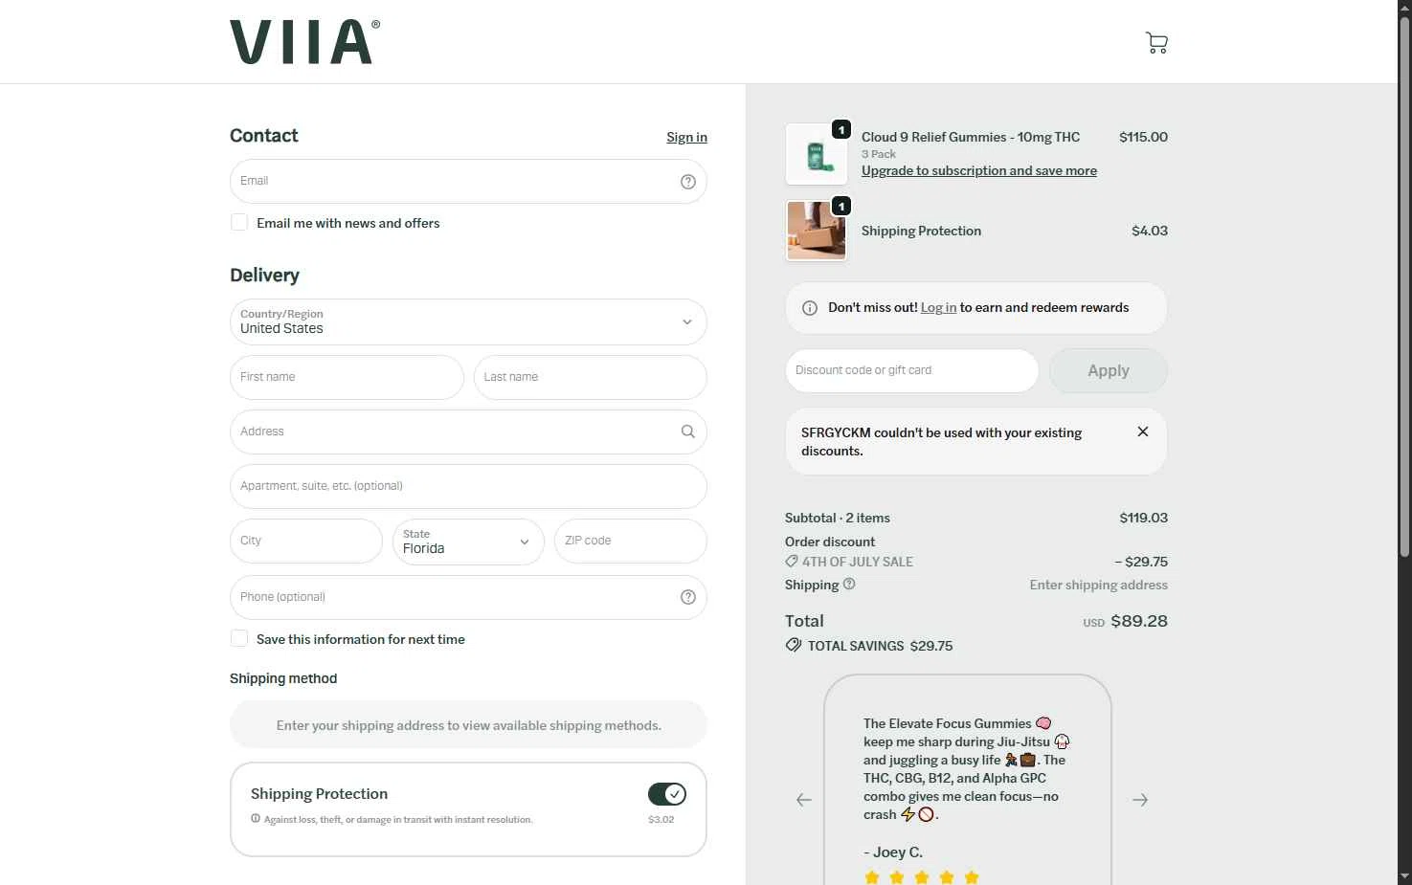Show the next customer review
The height and width of the screenshot is (885, 1412).
coord(1140,800)
